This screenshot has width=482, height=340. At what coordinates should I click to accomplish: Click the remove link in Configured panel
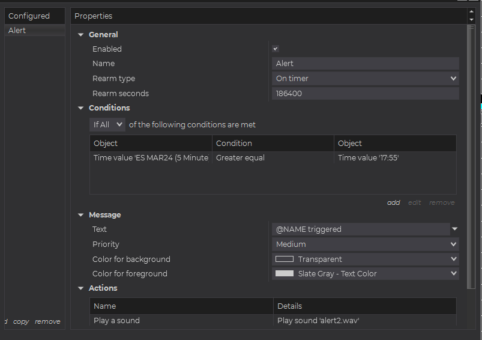coord(47,321)
